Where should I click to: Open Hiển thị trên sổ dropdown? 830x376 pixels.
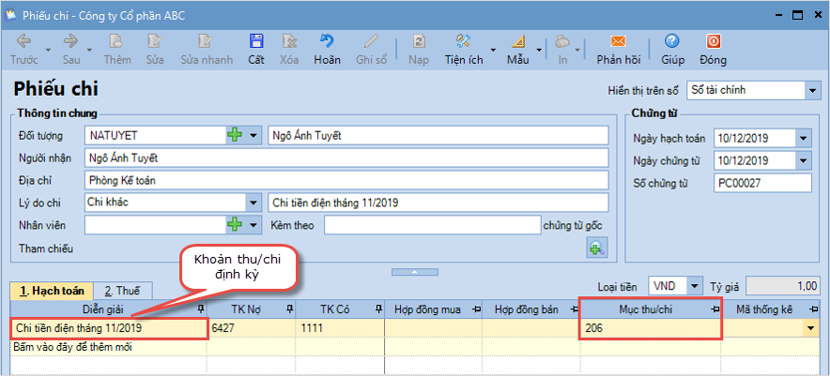click(x=812, y=91)
